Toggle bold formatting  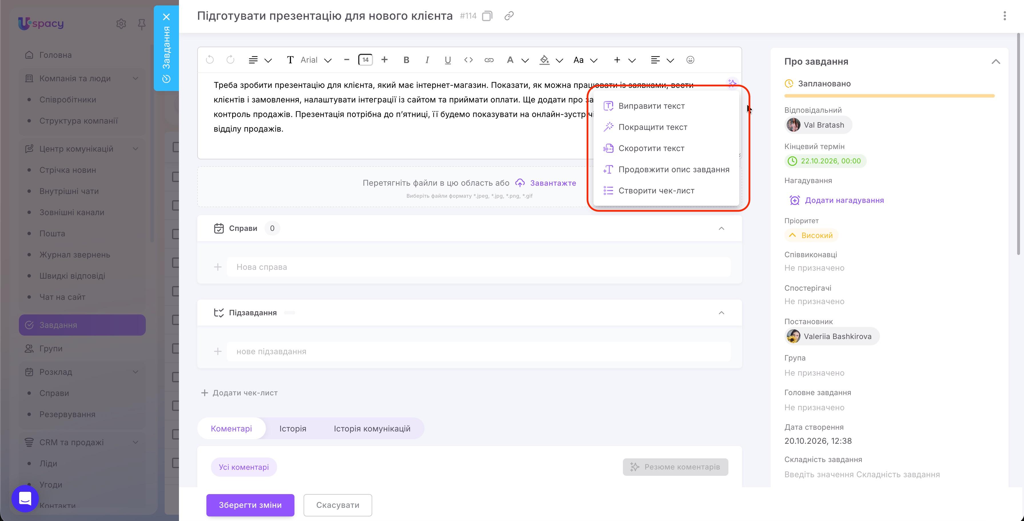(406, 60)
